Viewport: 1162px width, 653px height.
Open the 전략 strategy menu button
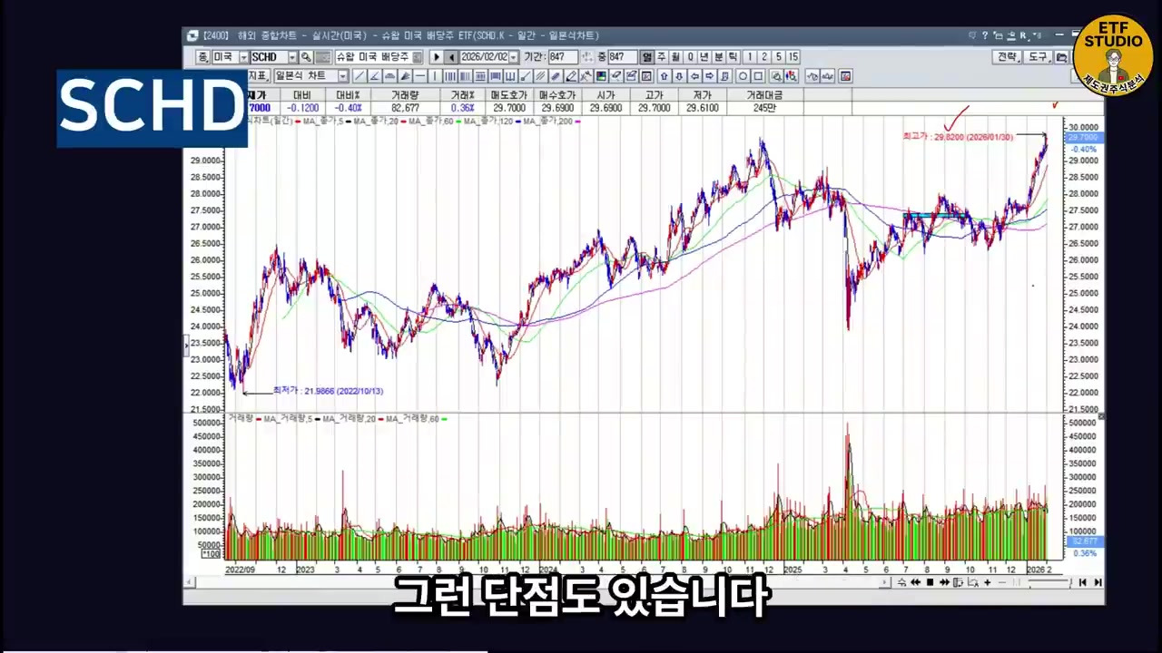[x=1008, y=57]
